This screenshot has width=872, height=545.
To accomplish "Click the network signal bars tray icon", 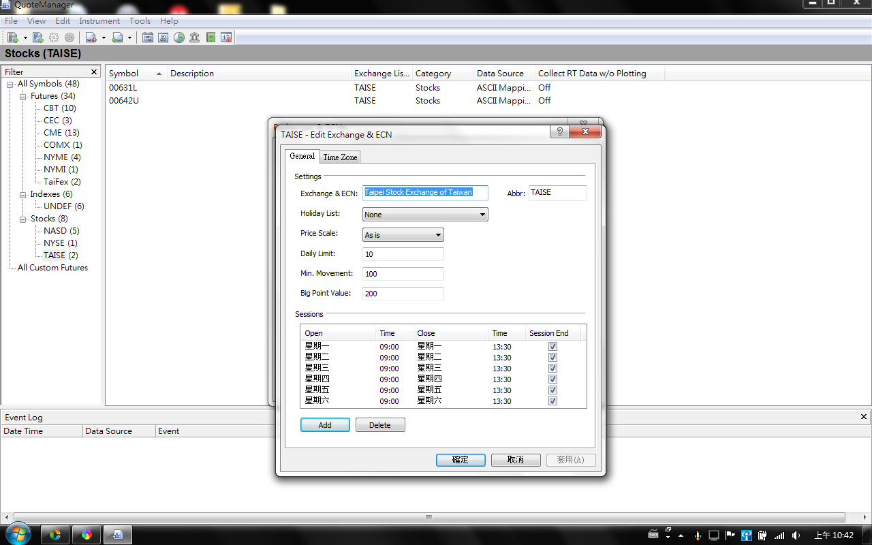I will tap(779, 535).
